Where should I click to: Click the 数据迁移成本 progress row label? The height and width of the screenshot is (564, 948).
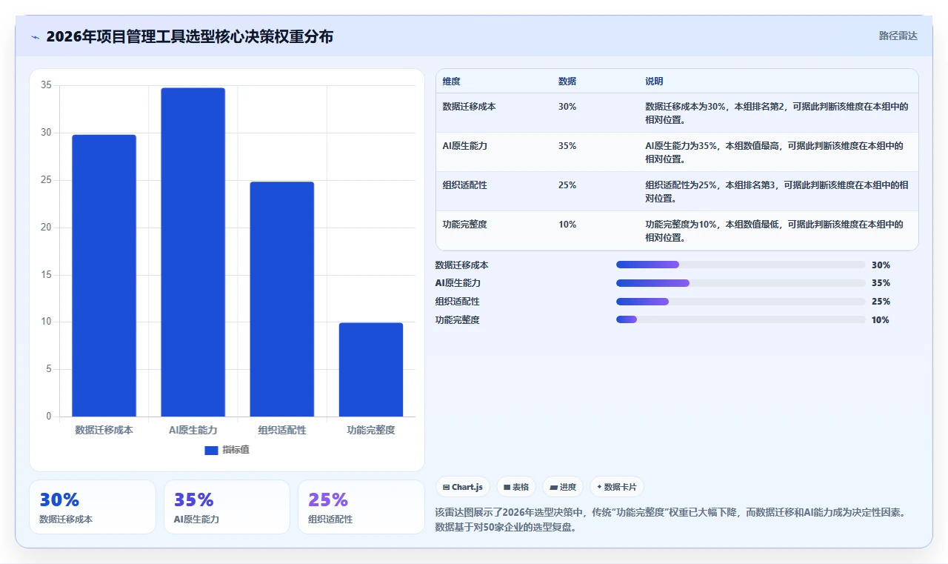click(461, 265)
